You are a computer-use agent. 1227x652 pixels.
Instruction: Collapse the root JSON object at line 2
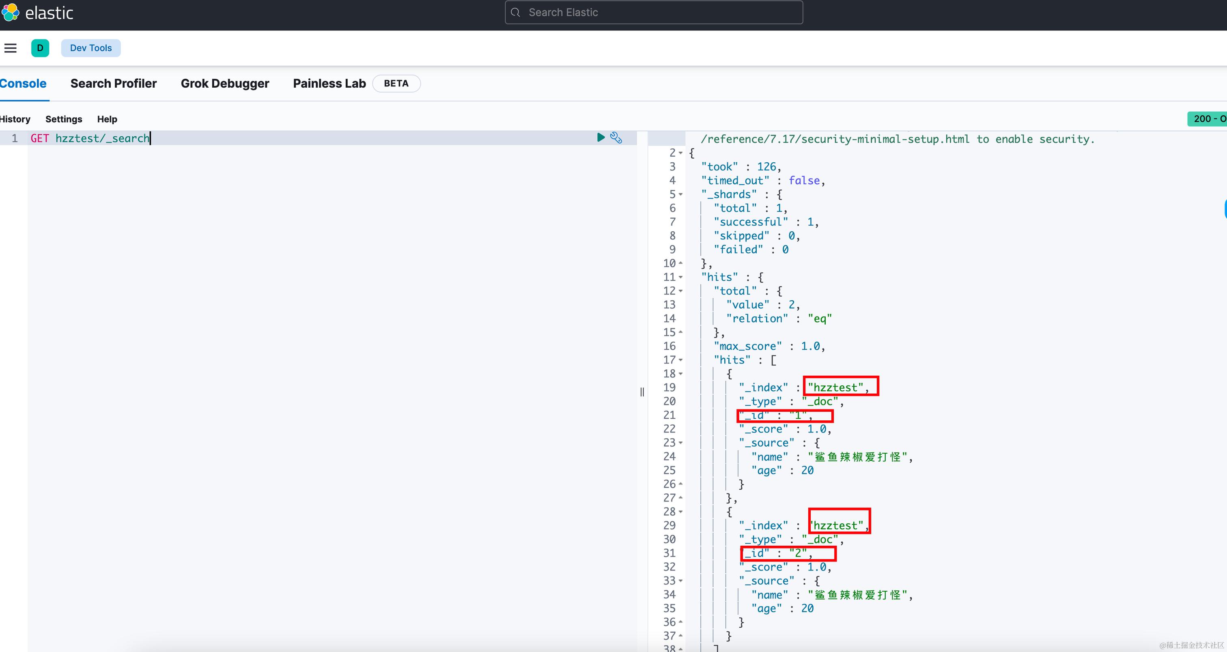pyautogui.click(x=681, y=153)
